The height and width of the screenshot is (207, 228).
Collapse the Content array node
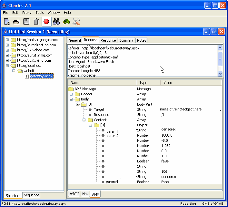(84, 120)
